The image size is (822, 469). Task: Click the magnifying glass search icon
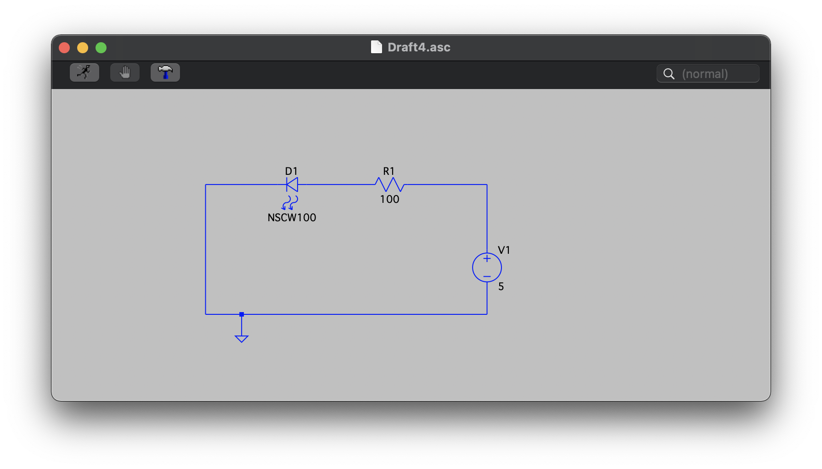(669, 74)
